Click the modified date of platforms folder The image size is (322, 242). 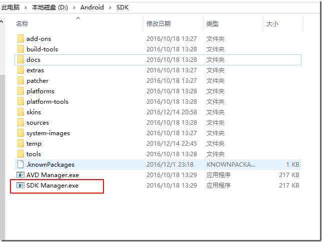tap(171, 91)
